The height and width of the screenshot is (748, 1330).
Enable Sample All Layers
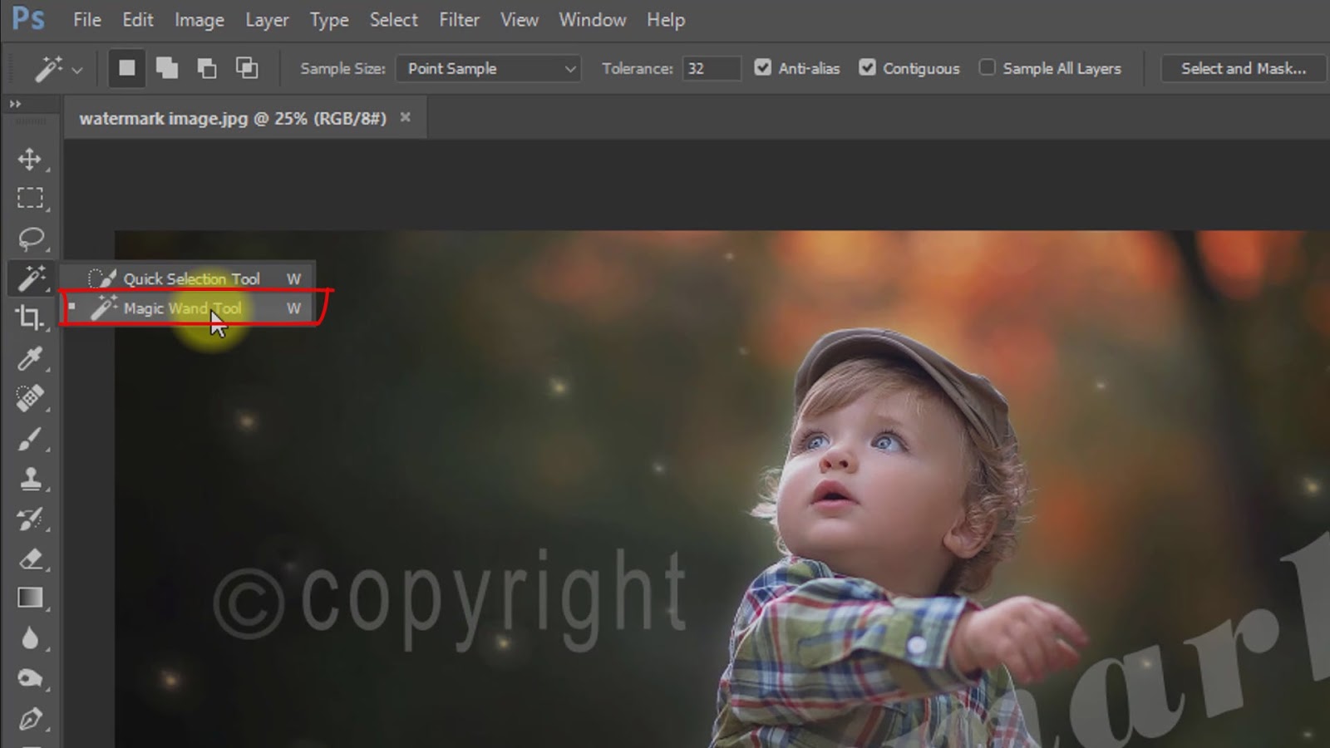point(987,68)
